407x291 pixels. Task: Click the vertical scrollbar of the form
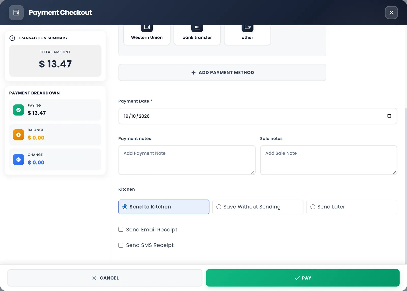[x=406, y=186]
